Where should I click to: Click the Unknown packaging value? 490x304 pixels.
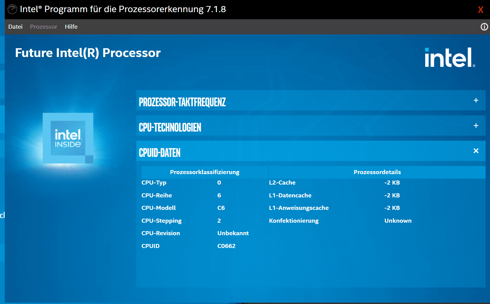(398, 221)
